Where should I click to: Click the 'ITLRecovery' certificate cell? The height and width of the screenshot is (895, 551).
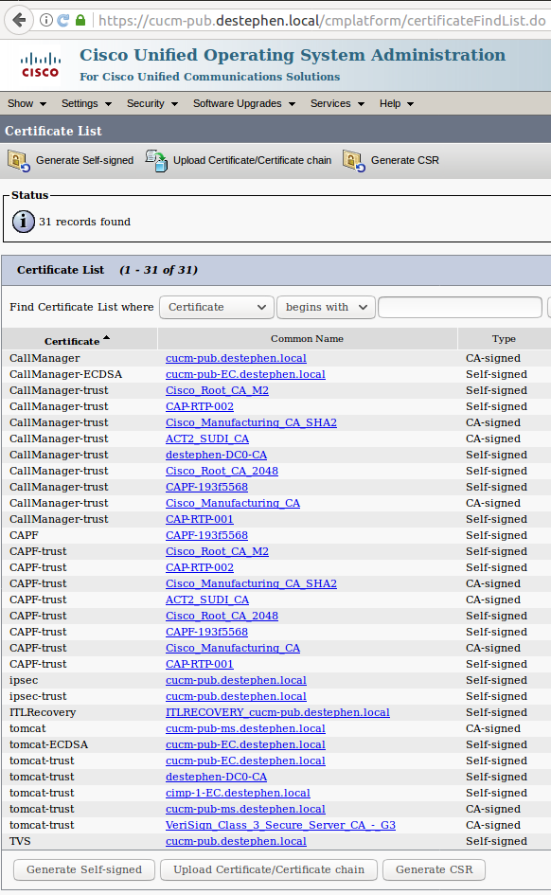43,712
